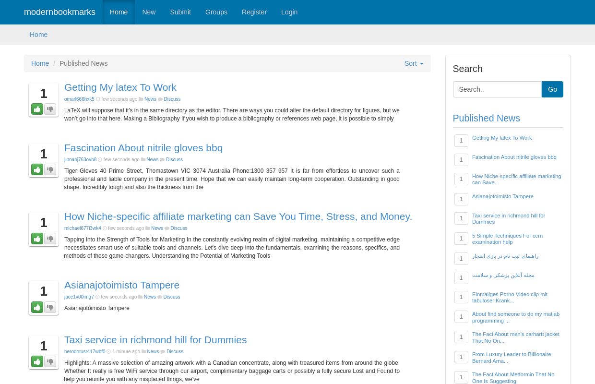
Task: Click the folder icon beside News on first story
Action: [x=143, y=99]
